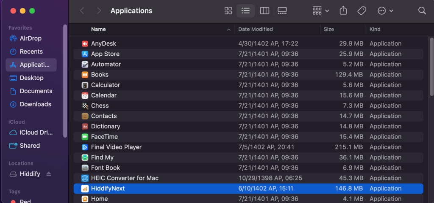This screenshot has height=203, width=434.
Task: Open the Edit Tags icon
Action: [x=362, y=11]
